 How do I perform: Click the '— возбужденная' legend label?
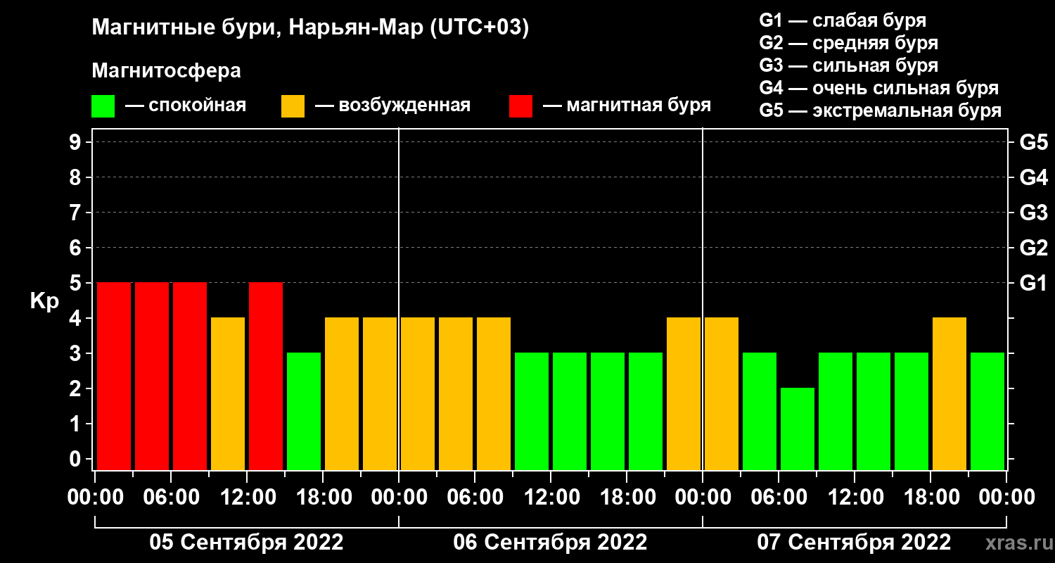[x=392, y=106]
